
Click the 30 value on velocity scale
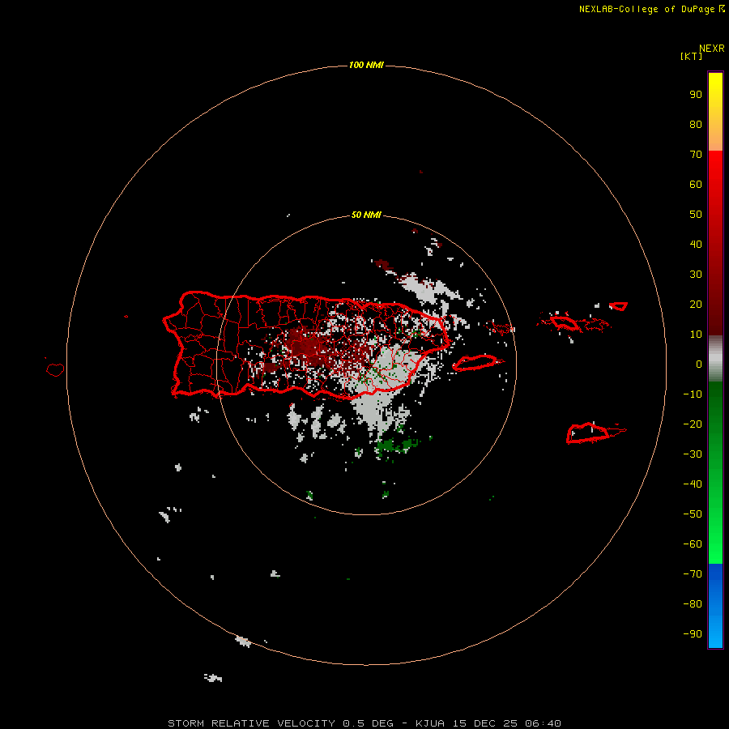pos(696,275)
